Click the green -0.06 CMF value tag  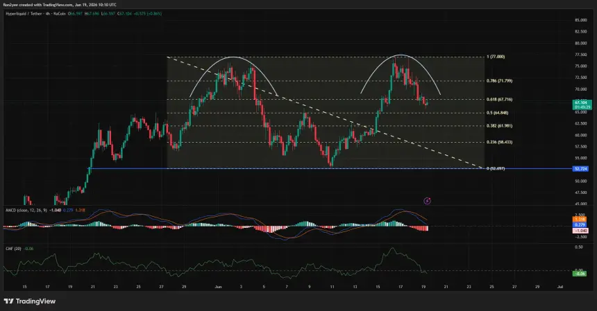[580, 274]
